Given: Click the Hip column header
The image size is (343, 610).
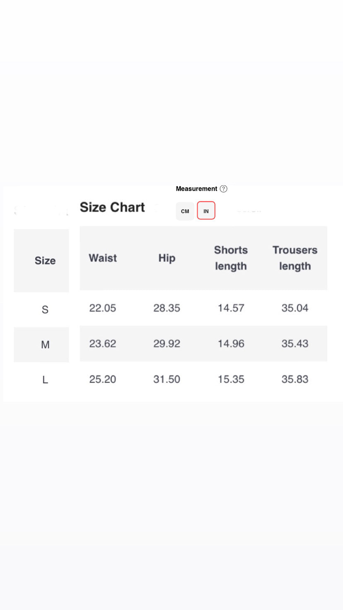Looking at the screenshot, I should (x=167, y=258).
